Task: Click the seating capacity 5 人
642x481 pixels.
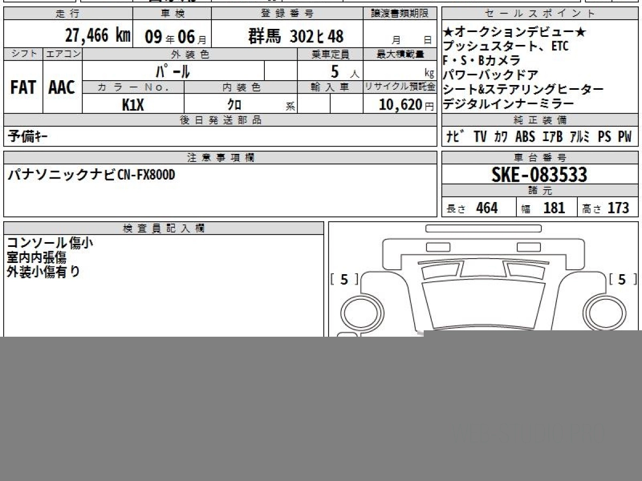Action: (x=345, y=71)
